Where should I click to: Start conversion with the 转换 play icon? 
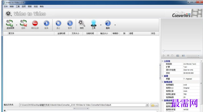pos(46,23)
